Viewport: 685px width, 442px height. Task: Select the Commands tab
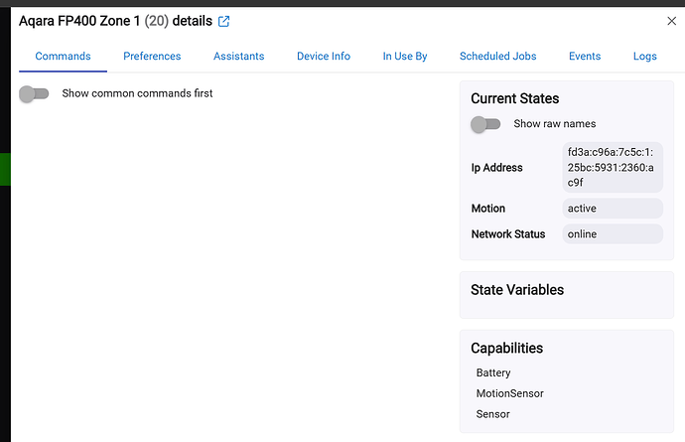(63, 56)
